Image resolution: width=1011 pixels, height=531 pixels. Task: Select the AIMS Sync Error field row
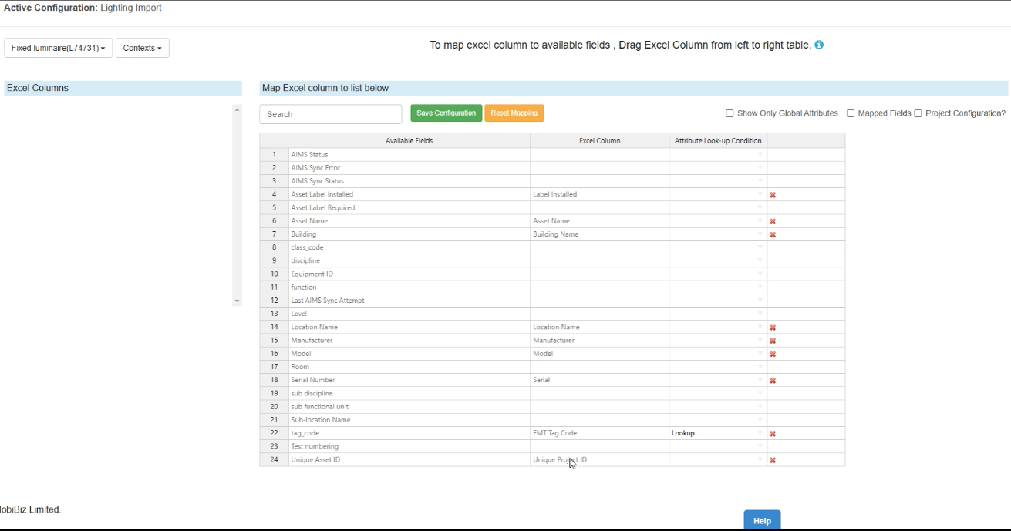pos(409,168)
